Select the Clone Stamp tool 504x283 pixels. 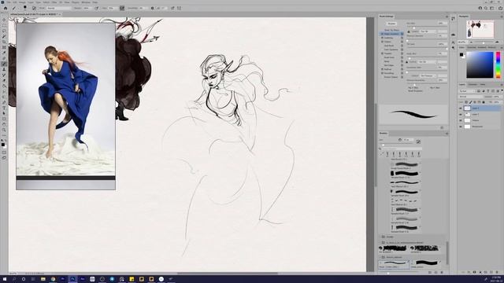point(4,69)
